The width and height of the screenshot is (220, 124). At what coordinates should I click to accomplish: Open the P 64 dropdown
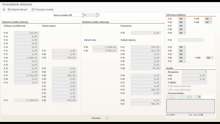tap(182, 51)
